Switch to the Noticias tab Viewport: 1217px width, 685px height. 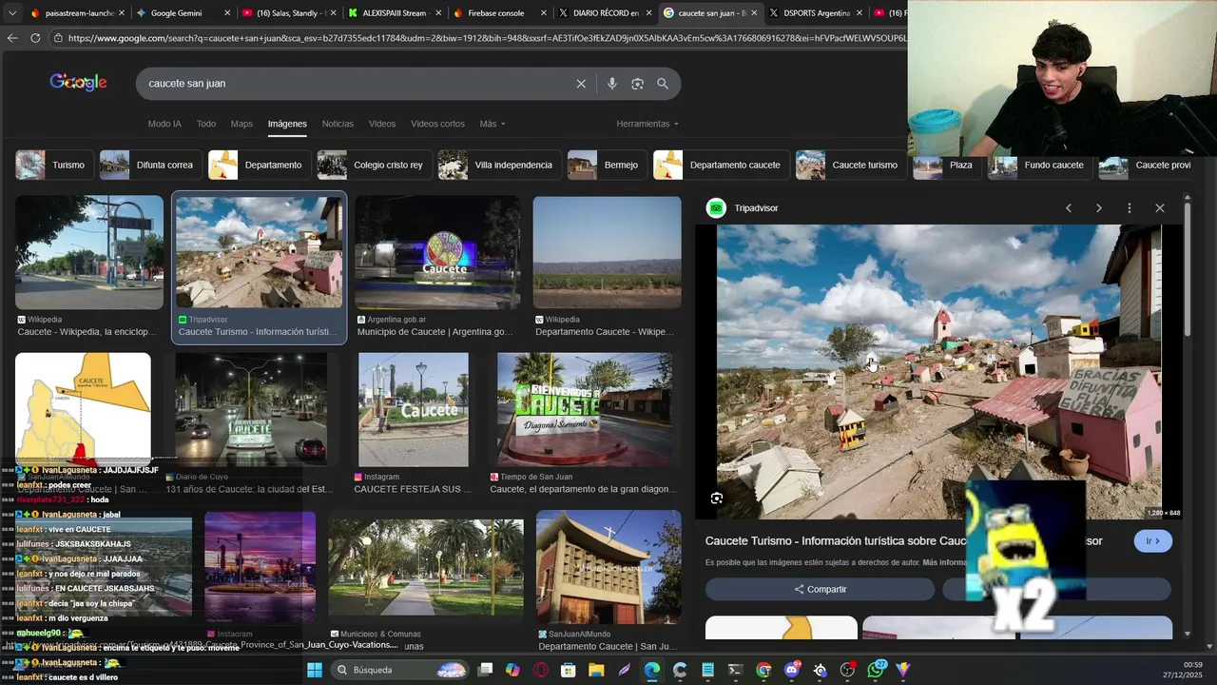click(x=338, y=124)
